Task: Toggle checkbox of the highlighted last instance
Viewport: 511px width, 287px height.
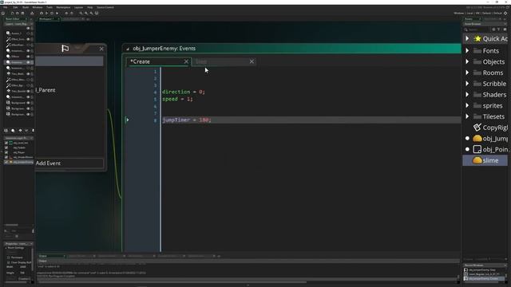Action: 6,162
